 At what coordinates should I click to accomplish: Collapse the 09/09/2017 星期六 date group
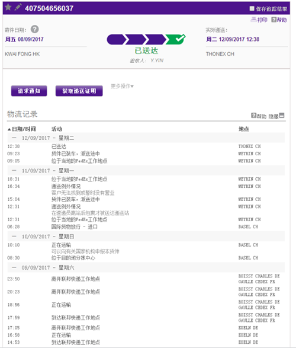(14, 267)
